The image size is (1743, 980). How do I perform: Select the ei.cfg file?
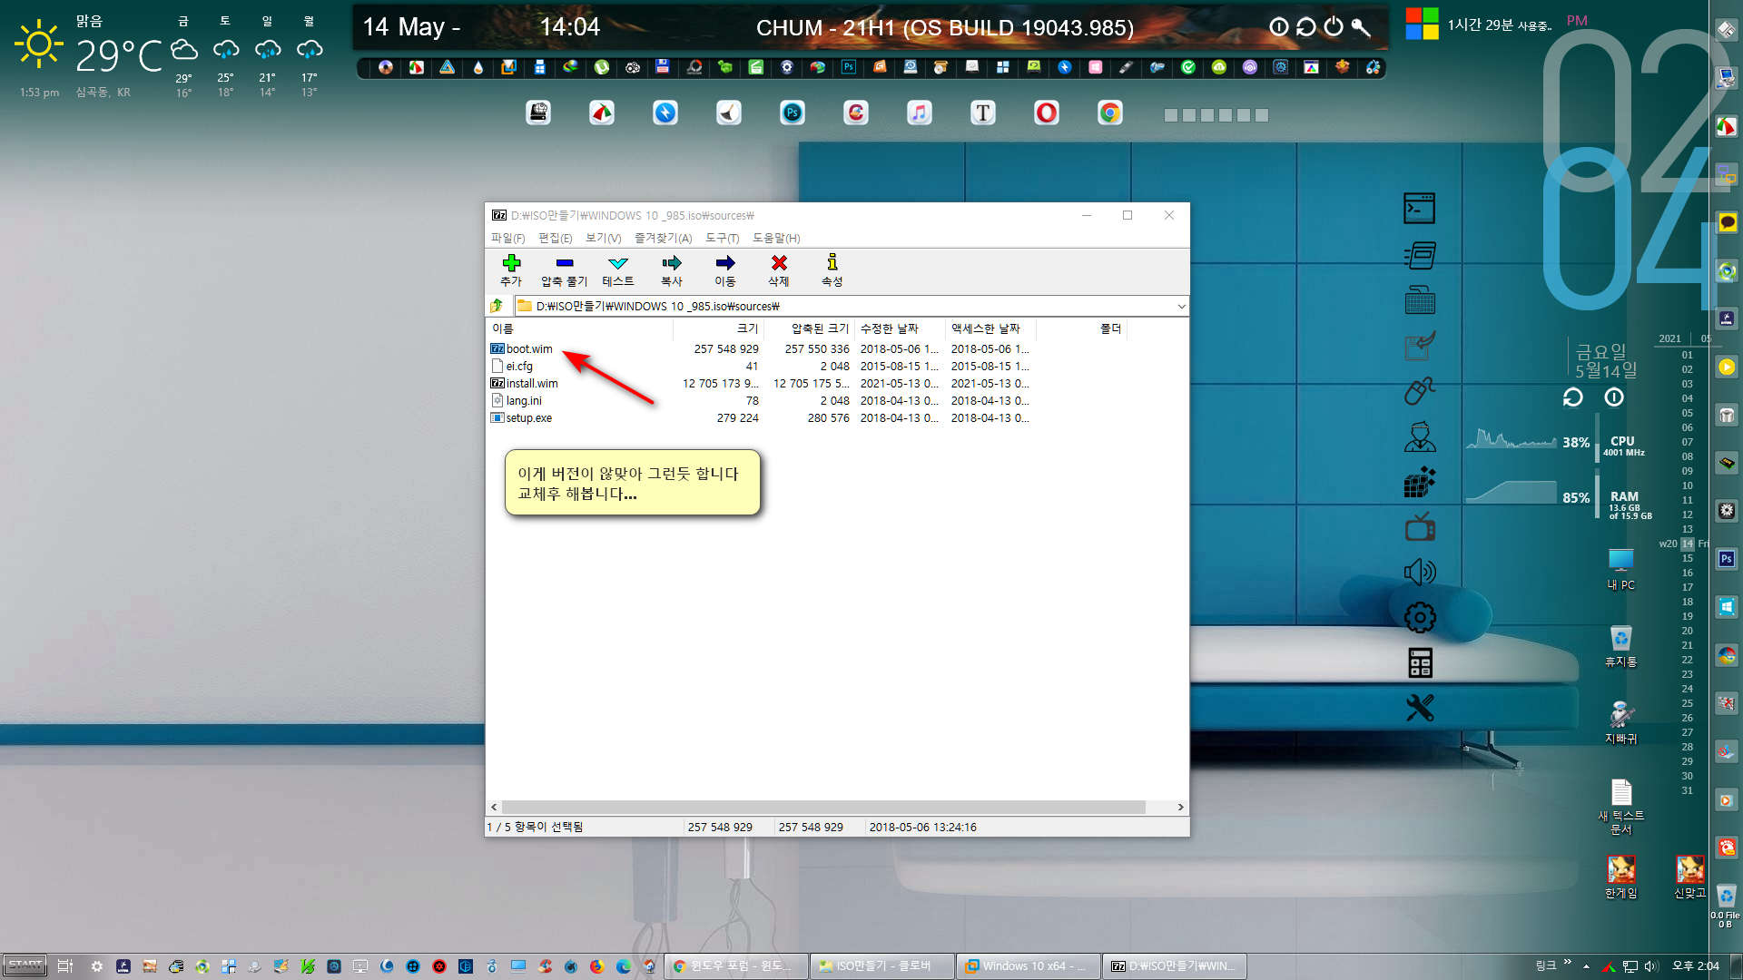tap(518, 366)
